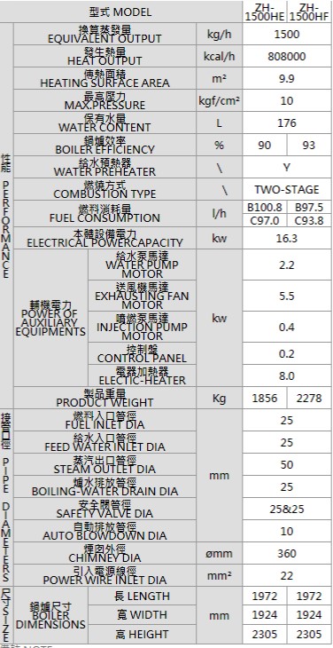
Task: Select product weight value 2278
Action: tap(309, 399)
